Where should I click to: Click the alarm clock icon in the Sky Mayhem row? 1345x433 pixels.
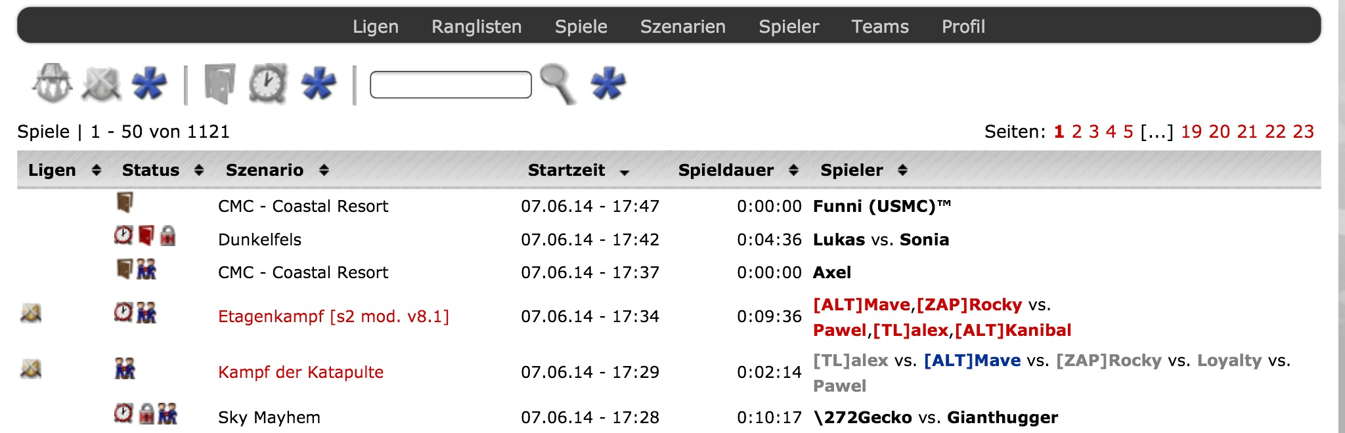[x=123, y=413]
